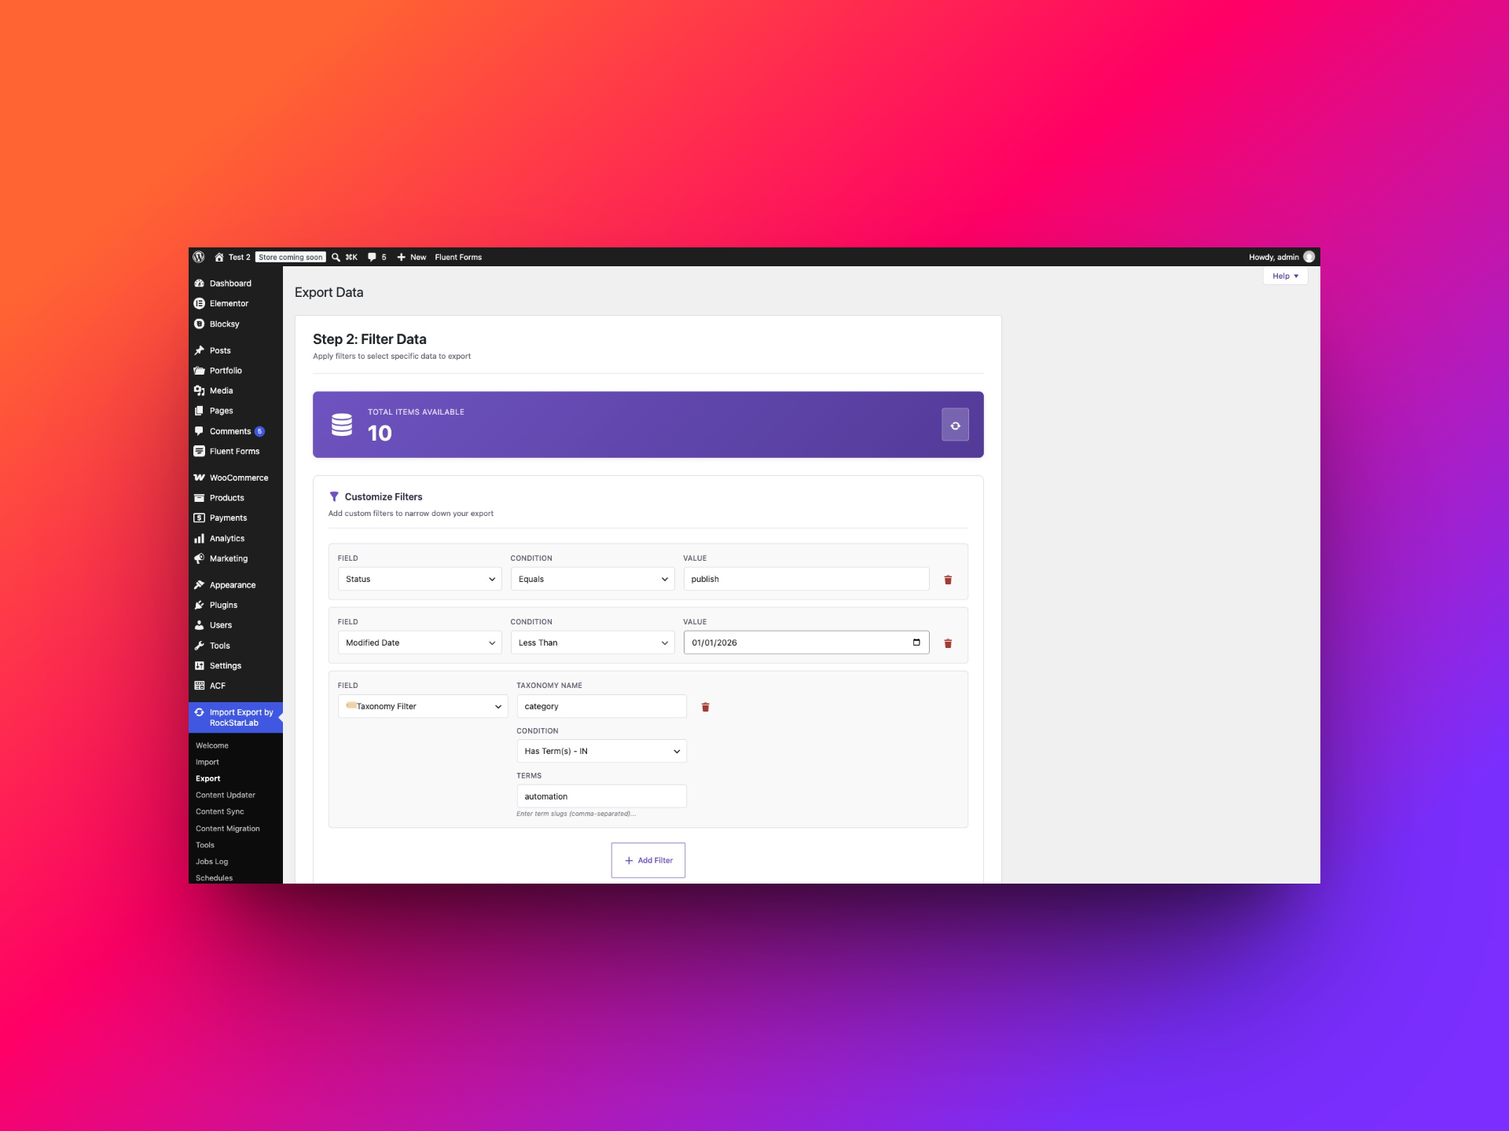The width and height of the screenshot is (1509, 1131).
Task: Click admin avatar next to Howdy
Action: [1309, 257]
